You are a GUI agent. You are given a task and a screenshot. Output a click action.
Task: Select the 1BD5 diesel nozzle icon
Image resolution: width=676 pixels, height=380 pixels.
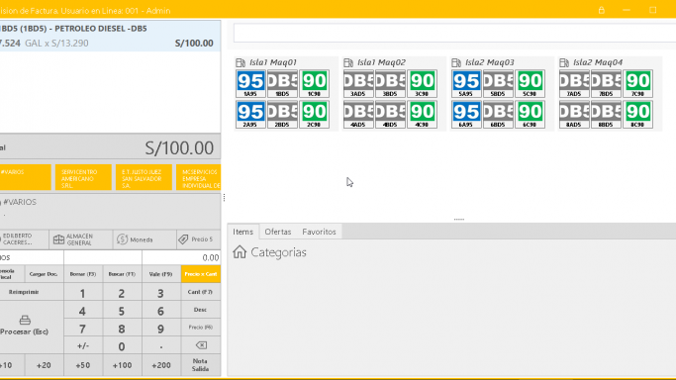tap(282, 83)
